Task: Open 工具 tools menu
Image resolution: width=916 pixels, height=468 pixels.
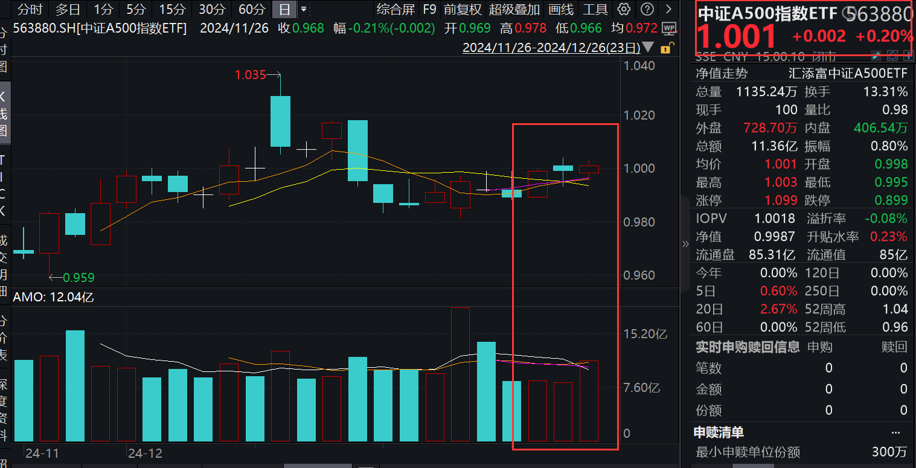Action: 595,9
